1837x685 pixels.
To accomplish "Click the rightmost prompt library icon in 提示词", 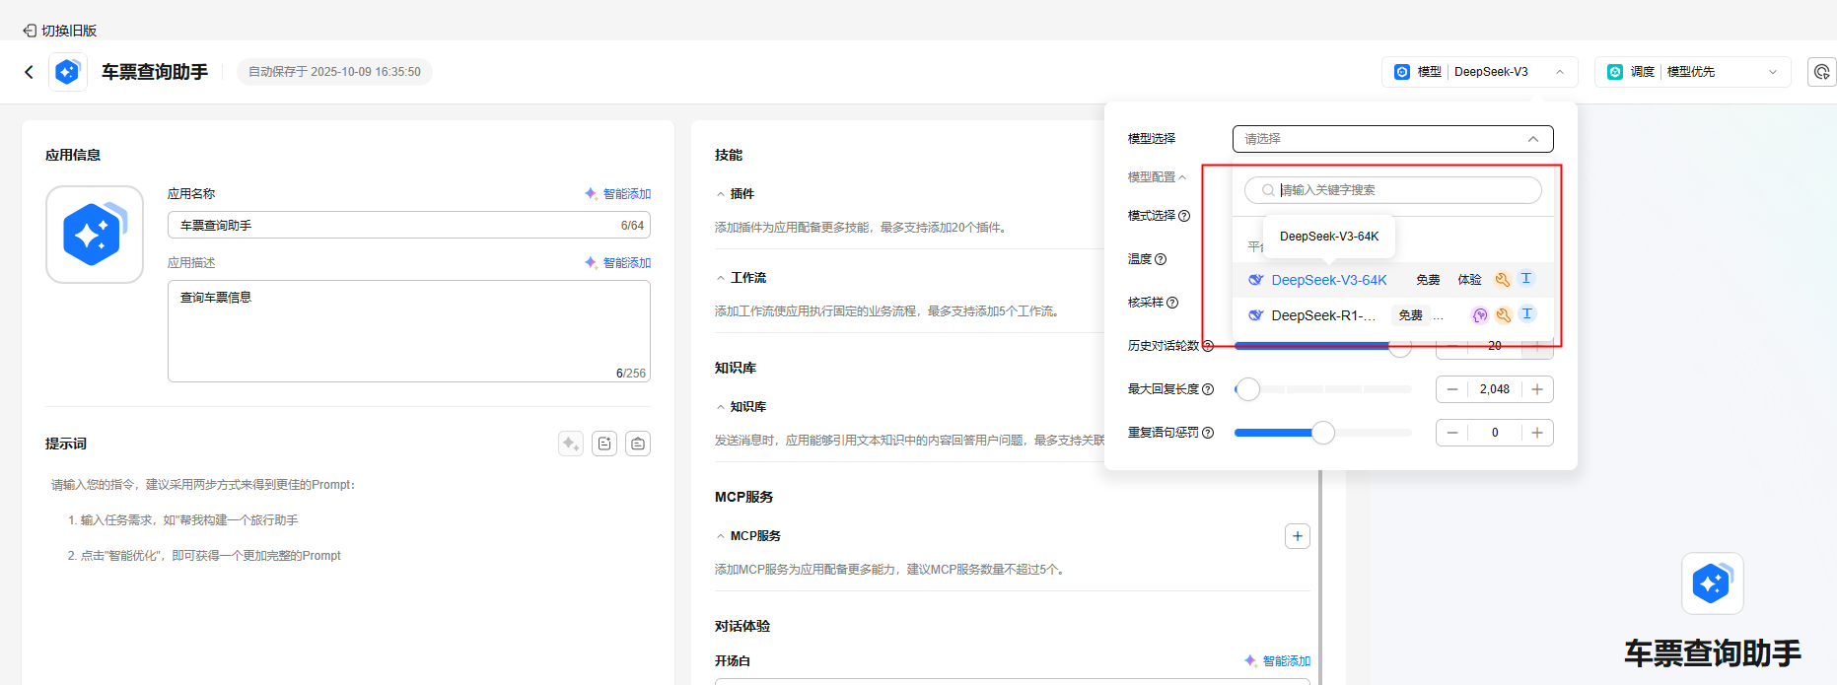I will coord(638,444).
